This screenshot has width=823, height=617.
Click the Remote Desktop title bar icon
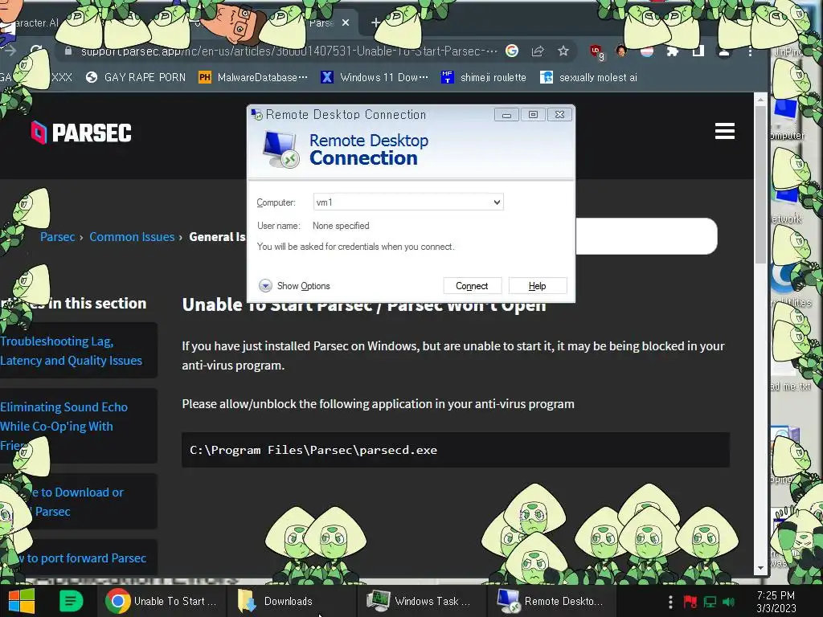pyautogui.click(x=256, y=114)
